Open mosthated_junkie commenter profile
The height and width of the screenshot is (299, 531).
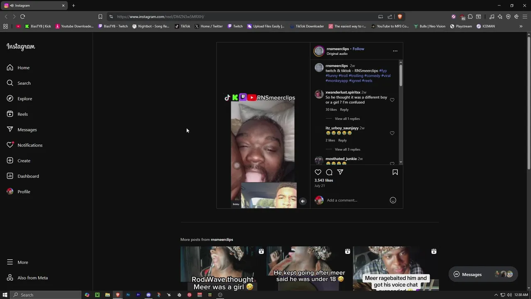click(341, 159)
